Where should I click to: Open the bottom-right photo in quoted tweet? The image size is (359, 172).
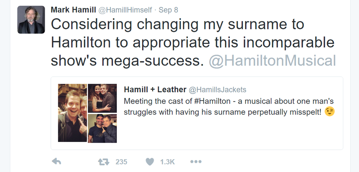[102, 128]
